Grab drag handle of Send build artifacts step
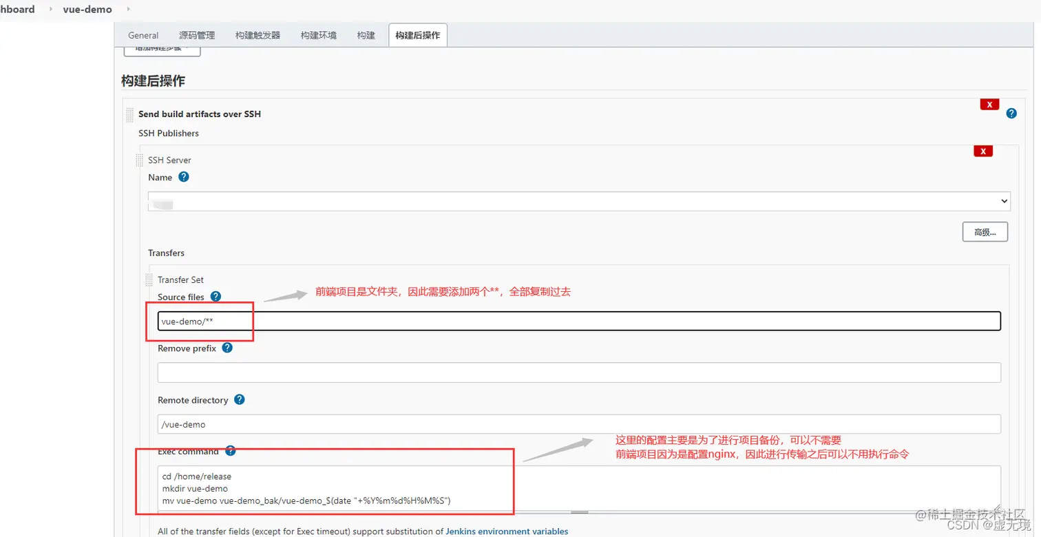Viewport: 1041px width, 537px height. click(x=130, y=115)
